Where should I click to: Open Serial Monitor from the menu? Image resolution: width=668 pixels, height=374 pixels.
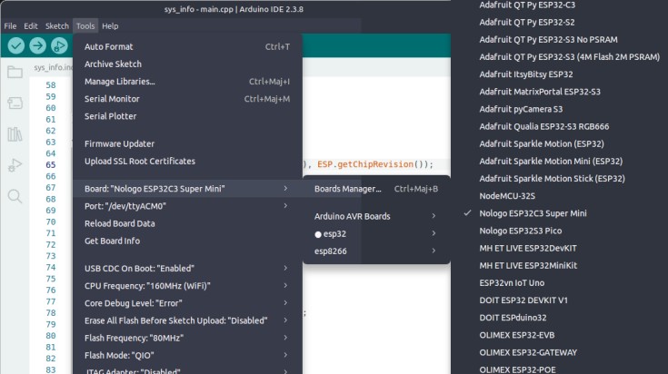pyautogui.click(x=187, y=99)
